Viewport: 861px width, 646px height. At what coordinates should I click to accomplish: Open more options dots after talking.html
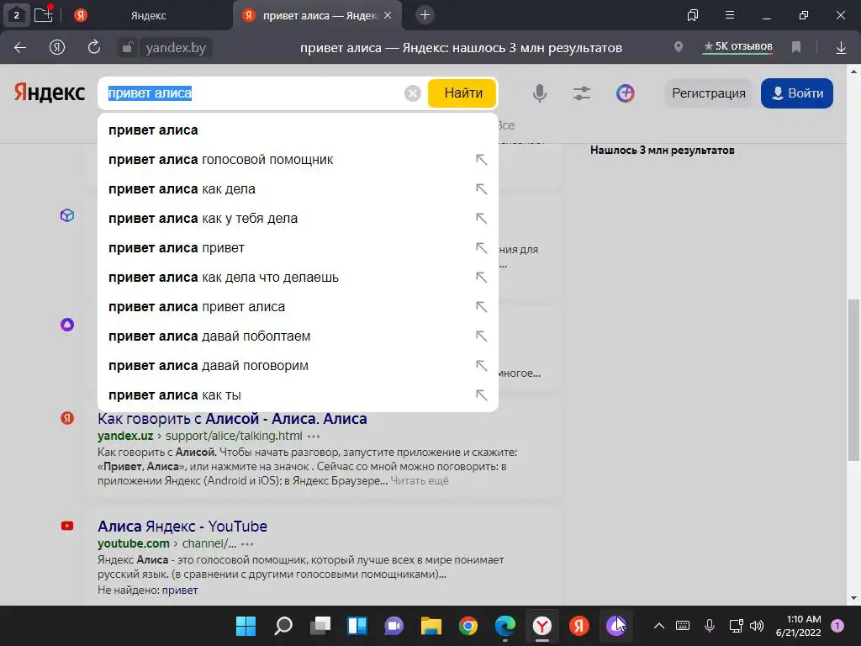coord(314,437)
